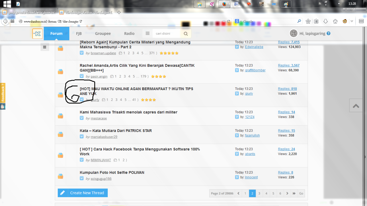Image resolution: width=367 pixels, height=206 pixels.
Task: Click the scroll-to-top arrow button
Action: pos(356,106)
